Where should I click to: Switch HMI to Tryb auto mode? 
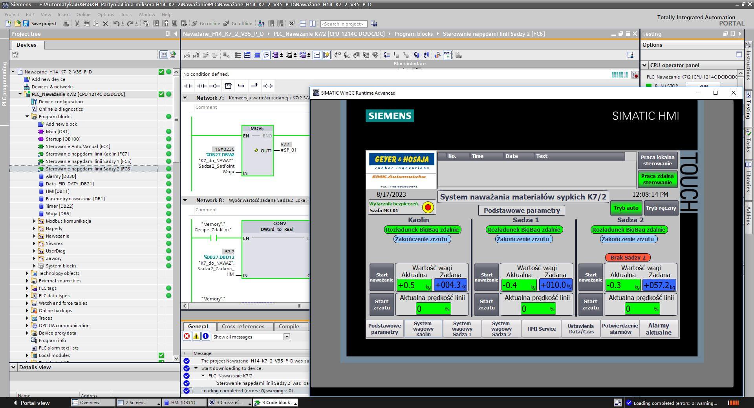click(x=626, y=208)
